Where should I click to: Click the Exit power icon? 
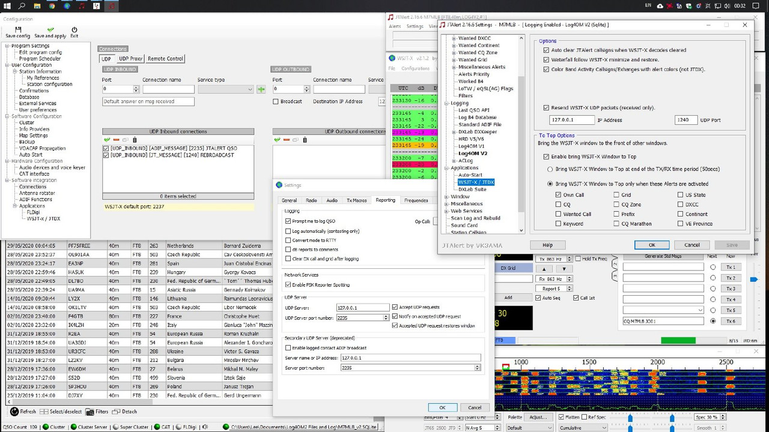pyautogui.click(x=74, y=29)
